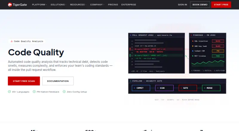
Task: Click the COMMIT pipeline stage box
Action: coord(141,88)
